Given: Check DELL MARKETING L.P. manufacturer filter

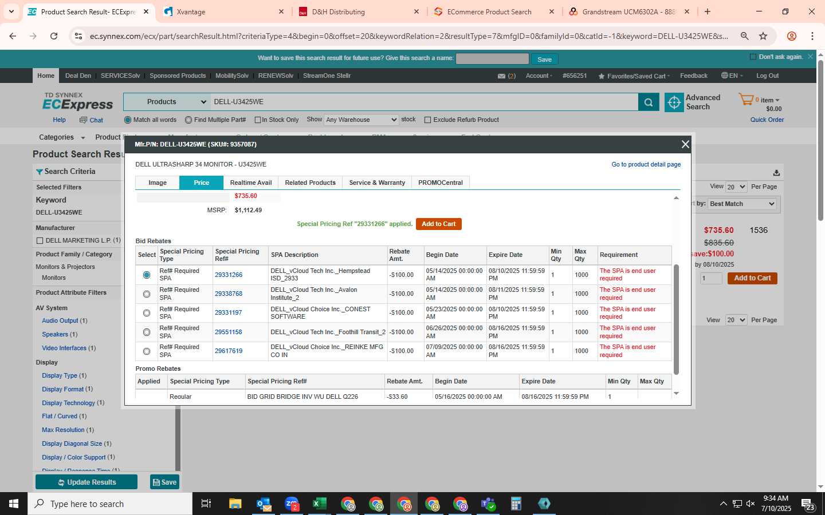Looking at the screenshot, I should (x=40, y=241).
